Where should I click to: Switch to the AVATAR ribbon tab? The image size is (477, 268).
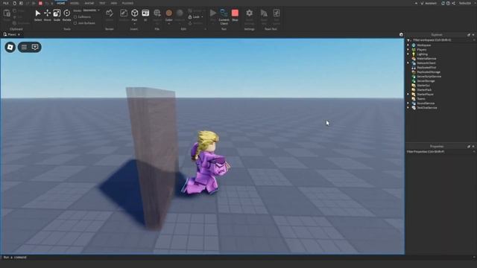click(89, 3)
